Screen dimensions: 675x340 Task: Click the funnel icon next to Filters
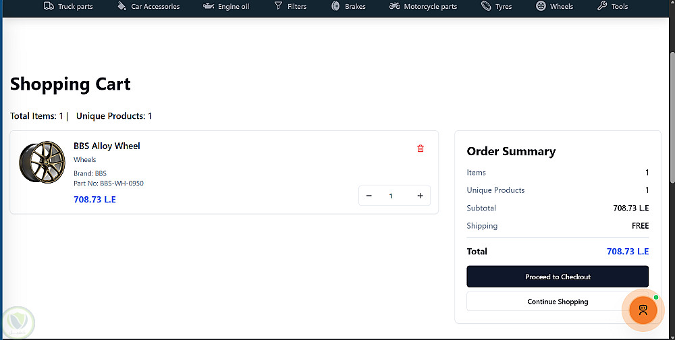pos(279,6)
